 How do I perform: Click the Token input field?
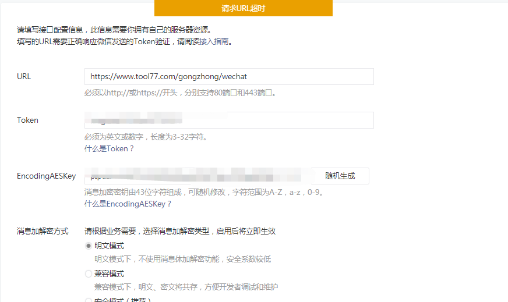pyautogui.click(x=229, y=120)
